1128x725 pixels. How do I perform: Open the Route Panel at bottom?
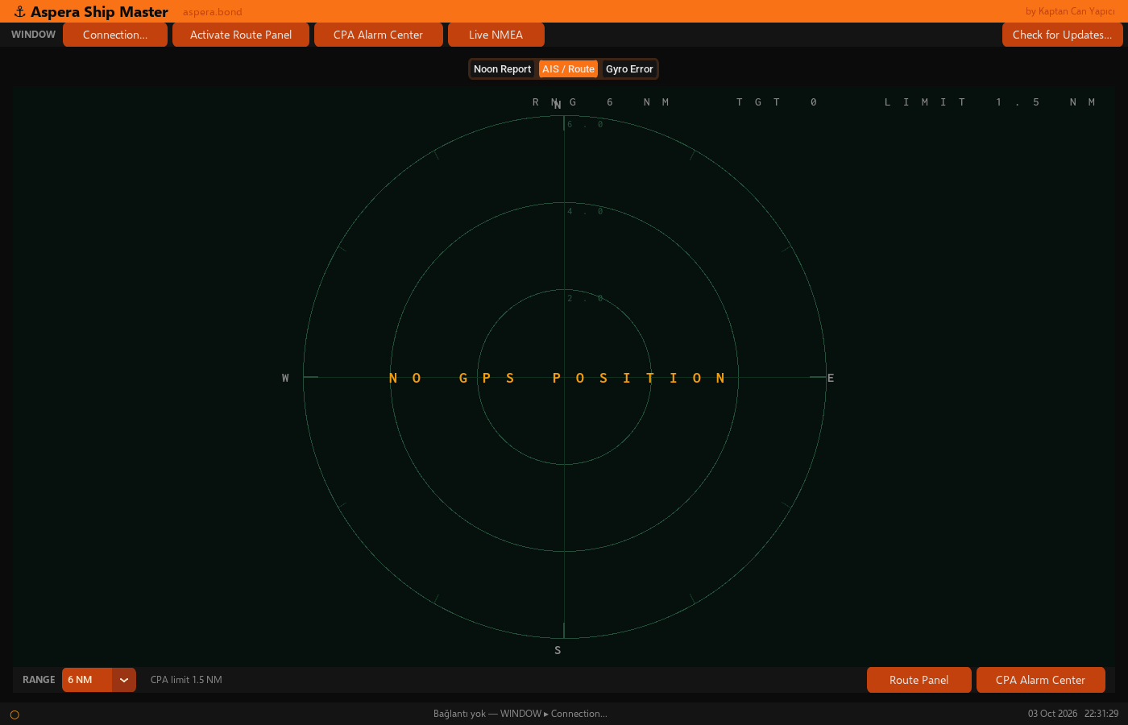919,680
